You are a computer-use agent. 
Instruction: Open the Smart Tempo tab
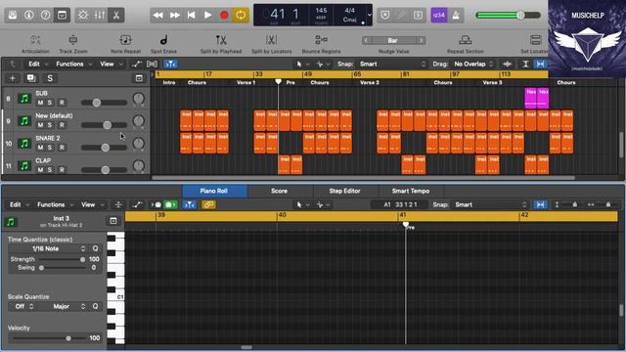[x=411, y=191]
